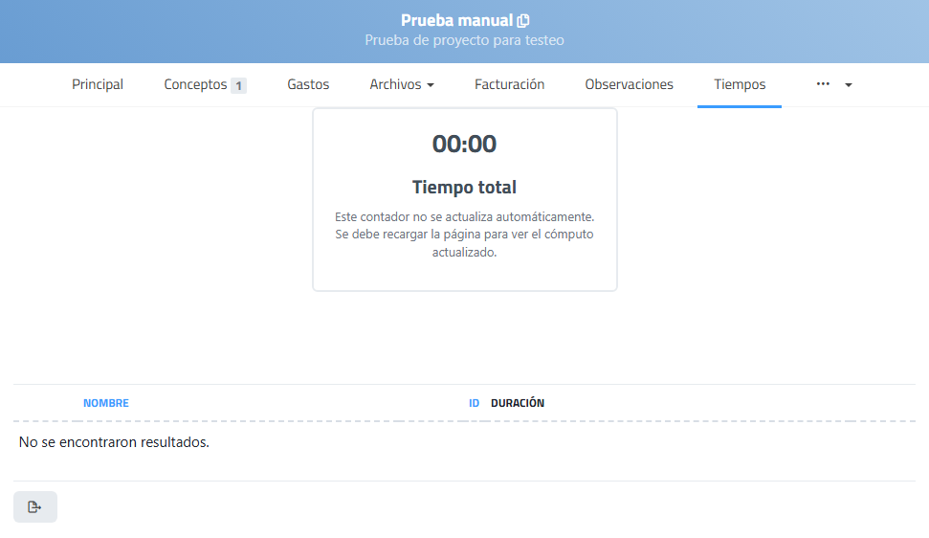Click the 'No se encontraron resultados' message
929x538 pixels.
point(114,442)
